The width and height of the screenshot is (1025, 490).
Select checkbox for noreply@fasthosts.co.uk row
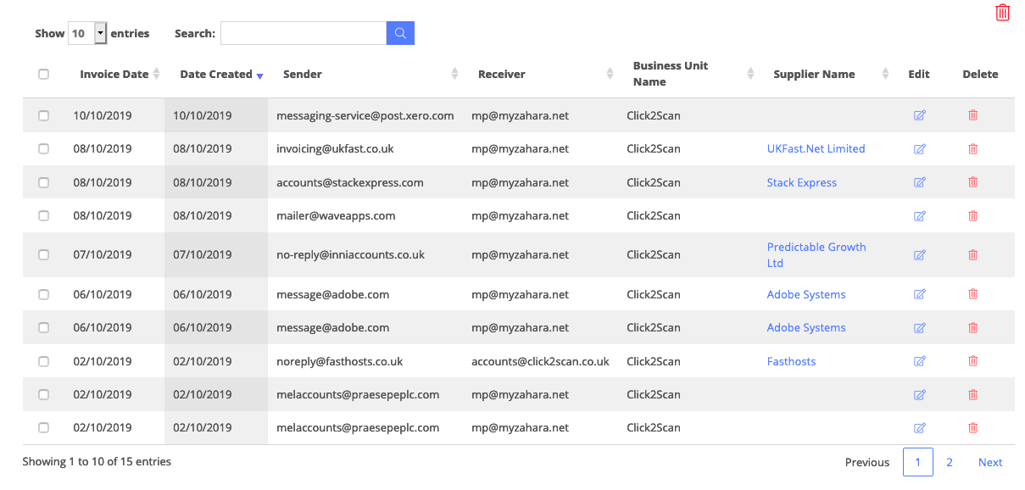click(x=44, y=362)
